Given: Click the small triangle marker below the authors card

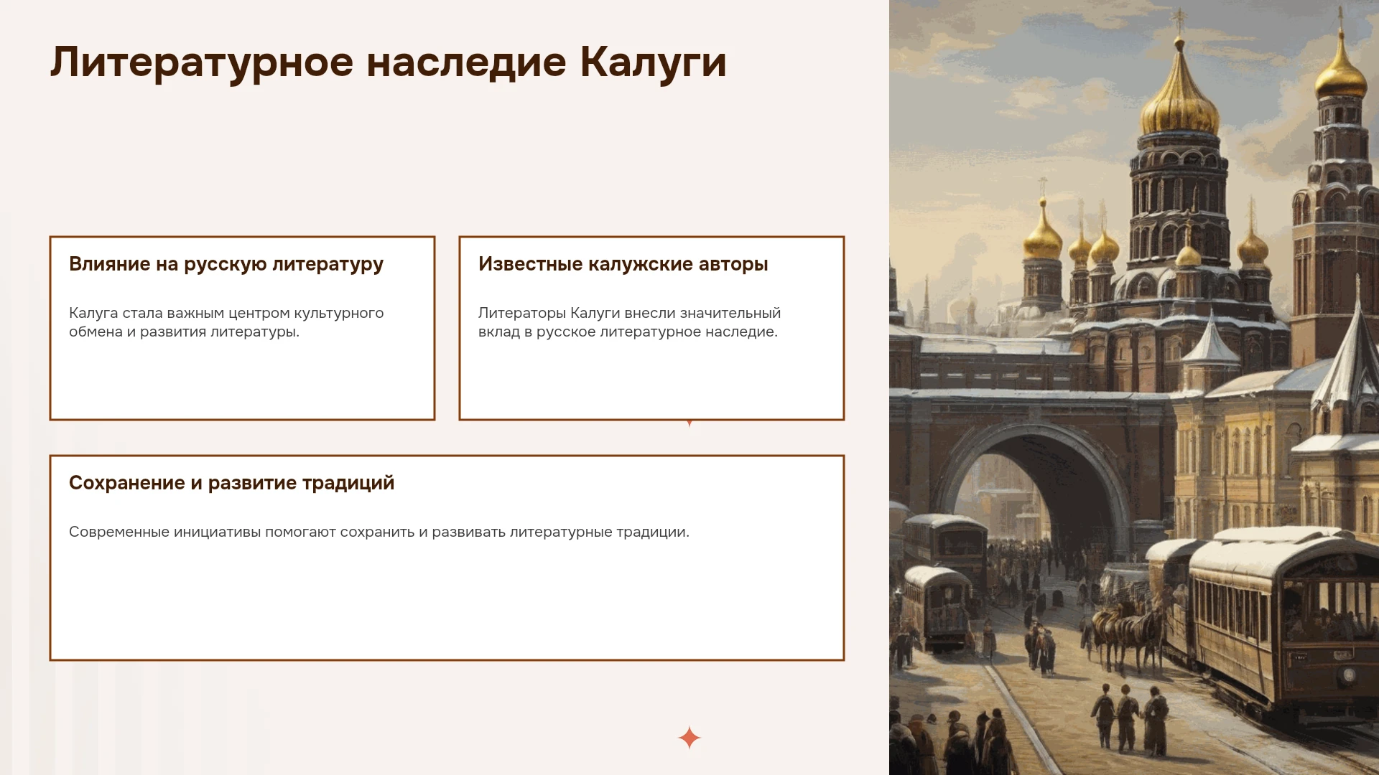Looking at the screenshot, I should tap(689, 423).
